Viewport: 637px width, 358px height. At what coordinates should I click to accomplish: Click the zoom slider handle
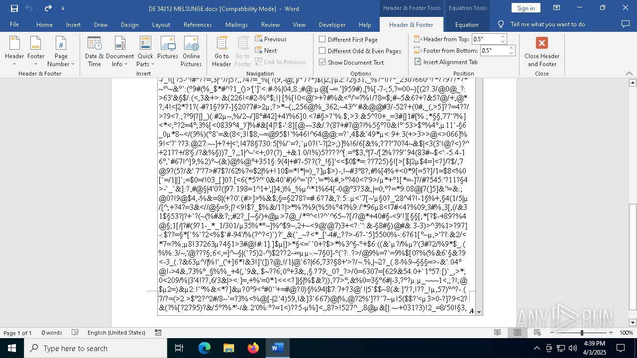click(x=582, y=333)
